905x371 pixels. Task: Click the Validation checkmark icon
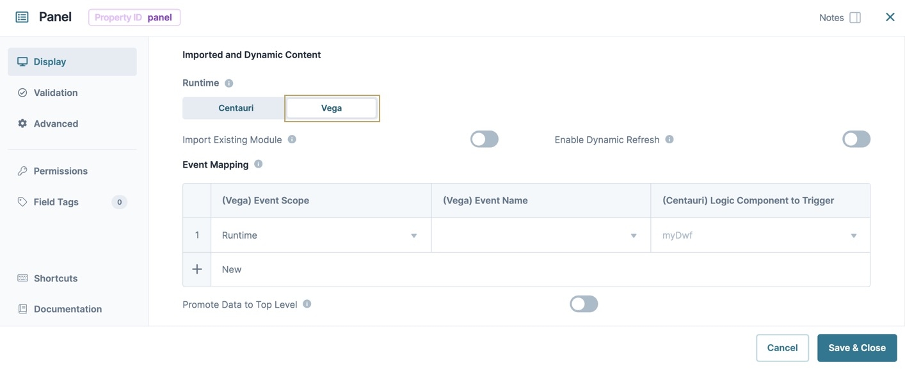click(22, 93)
